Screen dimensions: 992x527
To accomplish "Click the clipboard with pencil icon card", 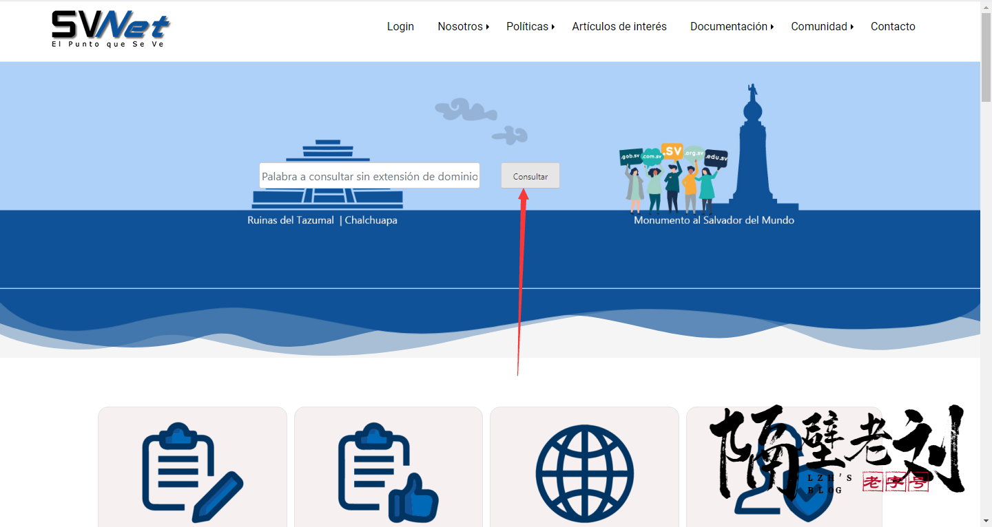I will pos(192,467).
